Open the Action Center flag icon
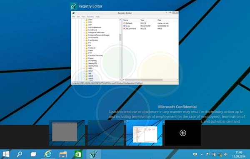Viewport: 250px width, 159px height. [208, 154]
